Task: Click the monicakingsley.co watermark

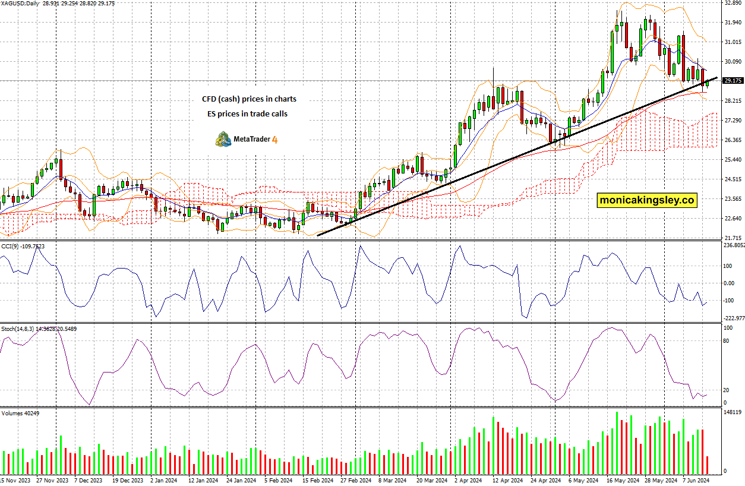Action: [646, 201]
